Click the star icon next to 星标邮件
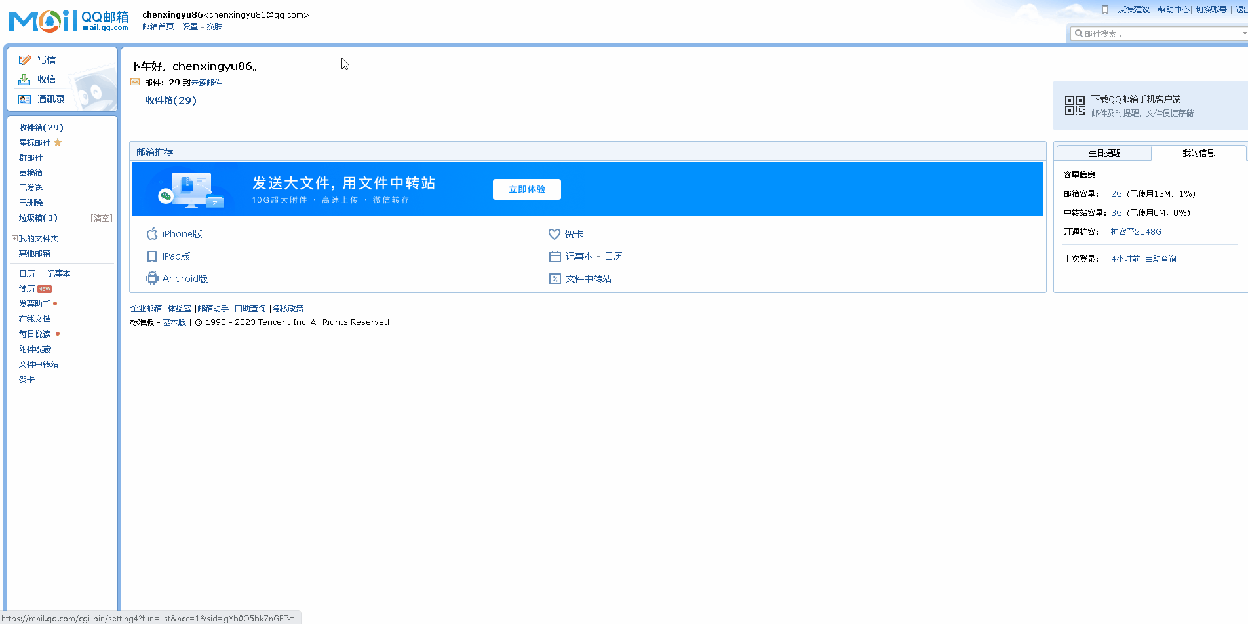Image resolution: width=1248 pixels, height=624 pixels. [x=58, y=142]
